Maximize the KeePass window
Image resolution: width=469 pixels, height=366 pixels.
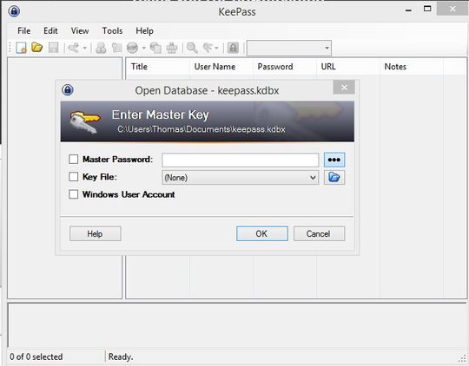427,9
